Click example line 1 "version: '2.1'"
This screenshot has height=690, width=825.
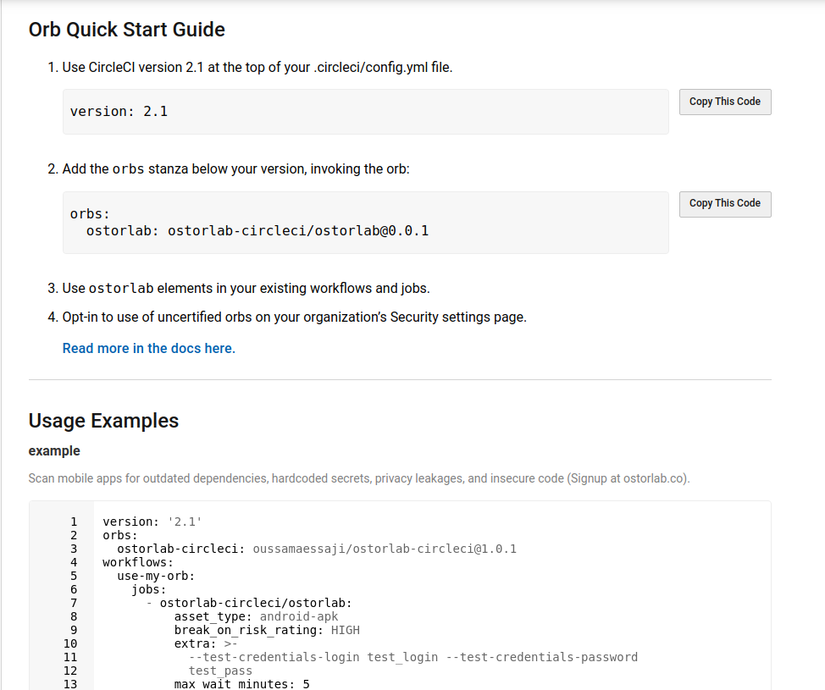pyautogui.click(x=152, y=522)
